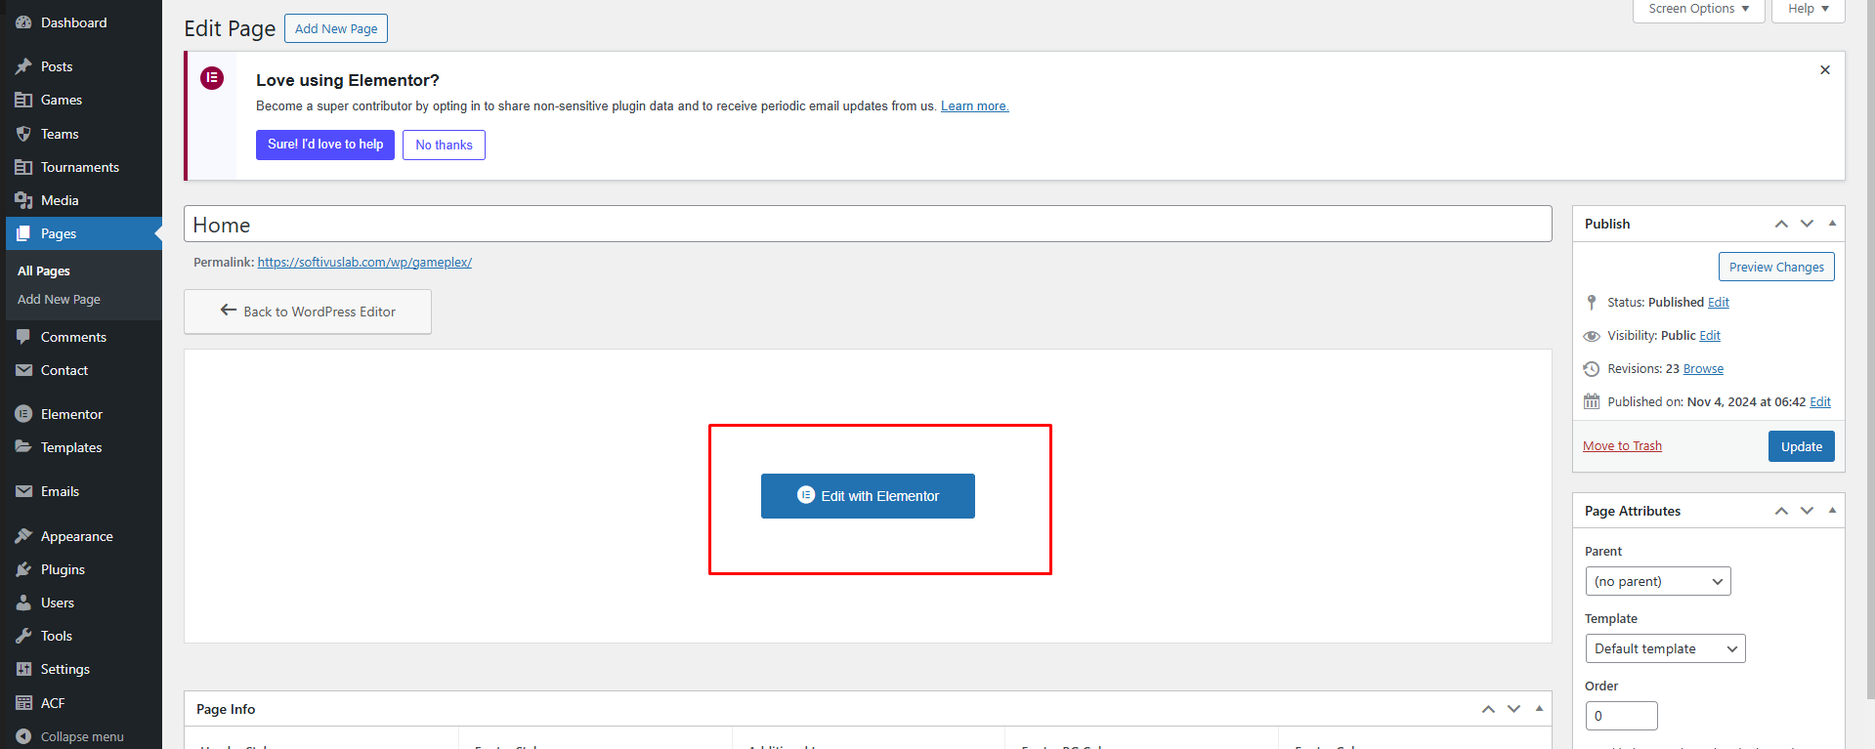Click the Dashboard icon in sidebar
The width and height of the screenshot is (1875, 749).
pyautogui.click(x=23, y=22)
